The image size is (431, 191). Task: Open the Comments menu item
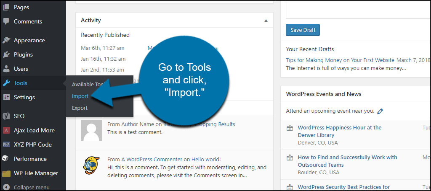point(28,21)
